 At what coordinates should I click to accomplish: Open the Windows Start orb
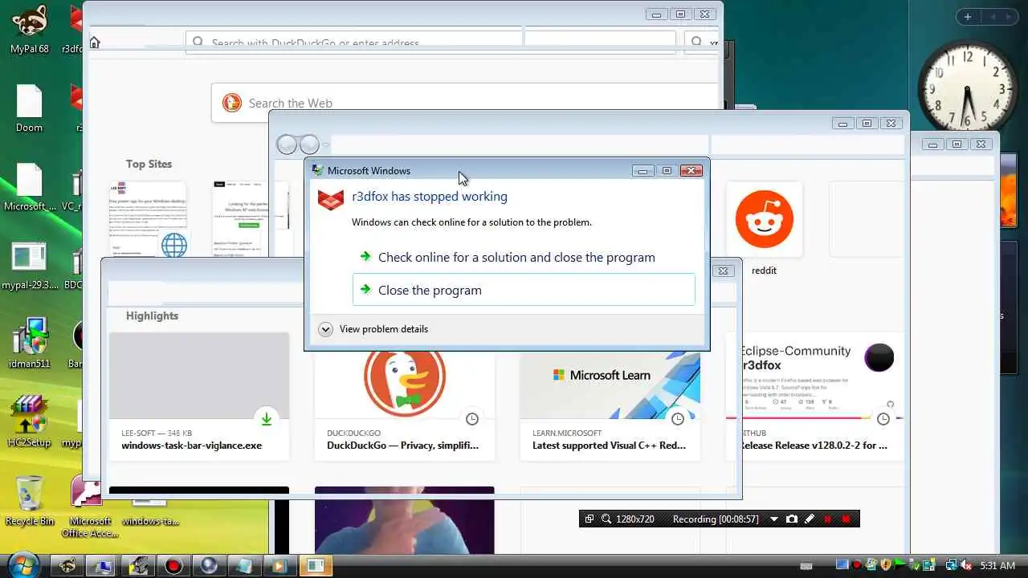click(22, 564)
